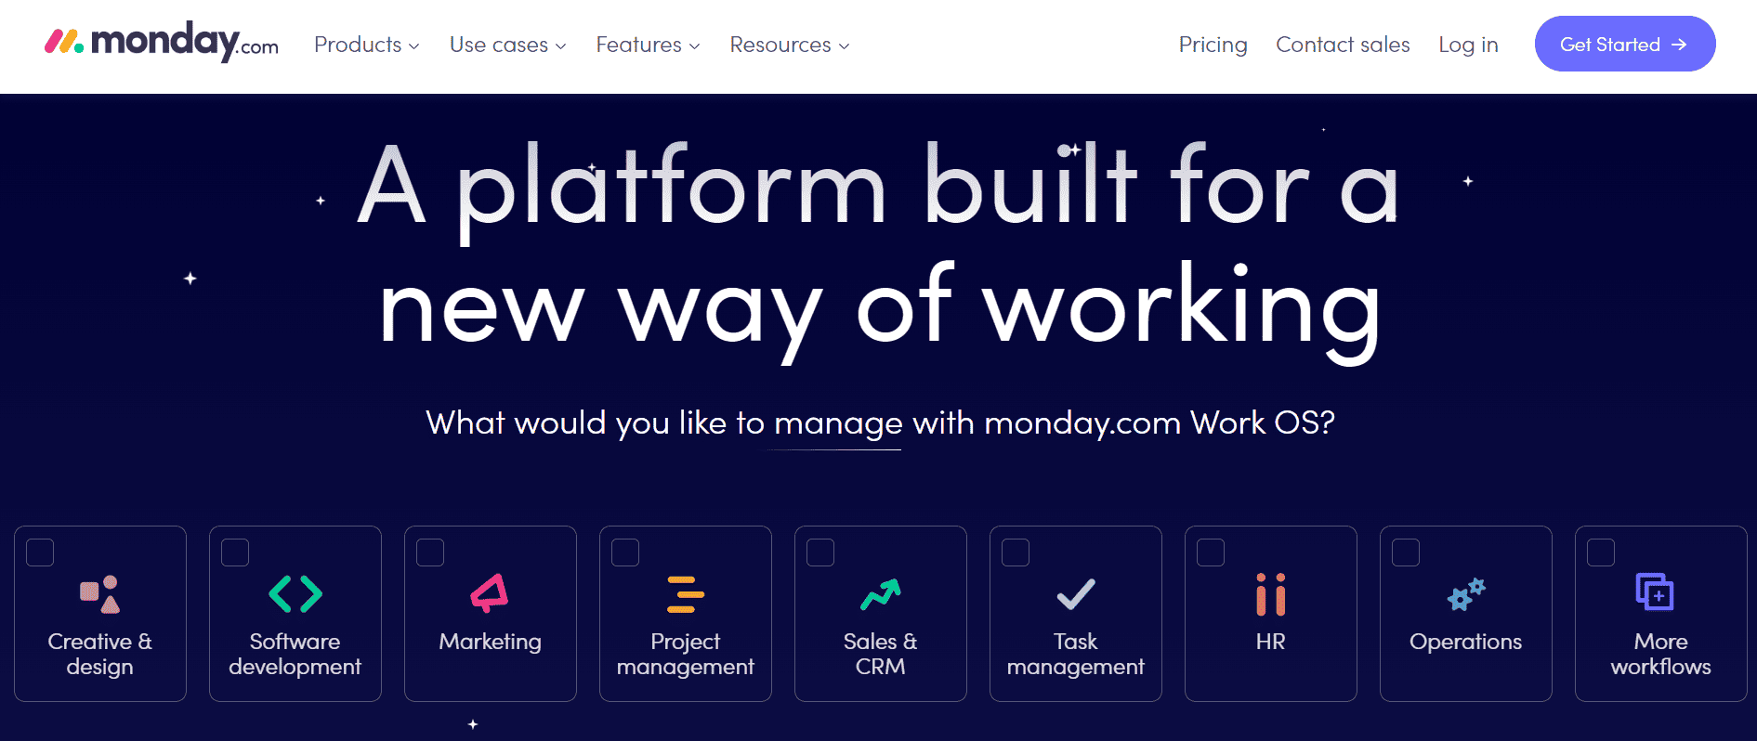Click the HR people icon

click(1271, 594)
